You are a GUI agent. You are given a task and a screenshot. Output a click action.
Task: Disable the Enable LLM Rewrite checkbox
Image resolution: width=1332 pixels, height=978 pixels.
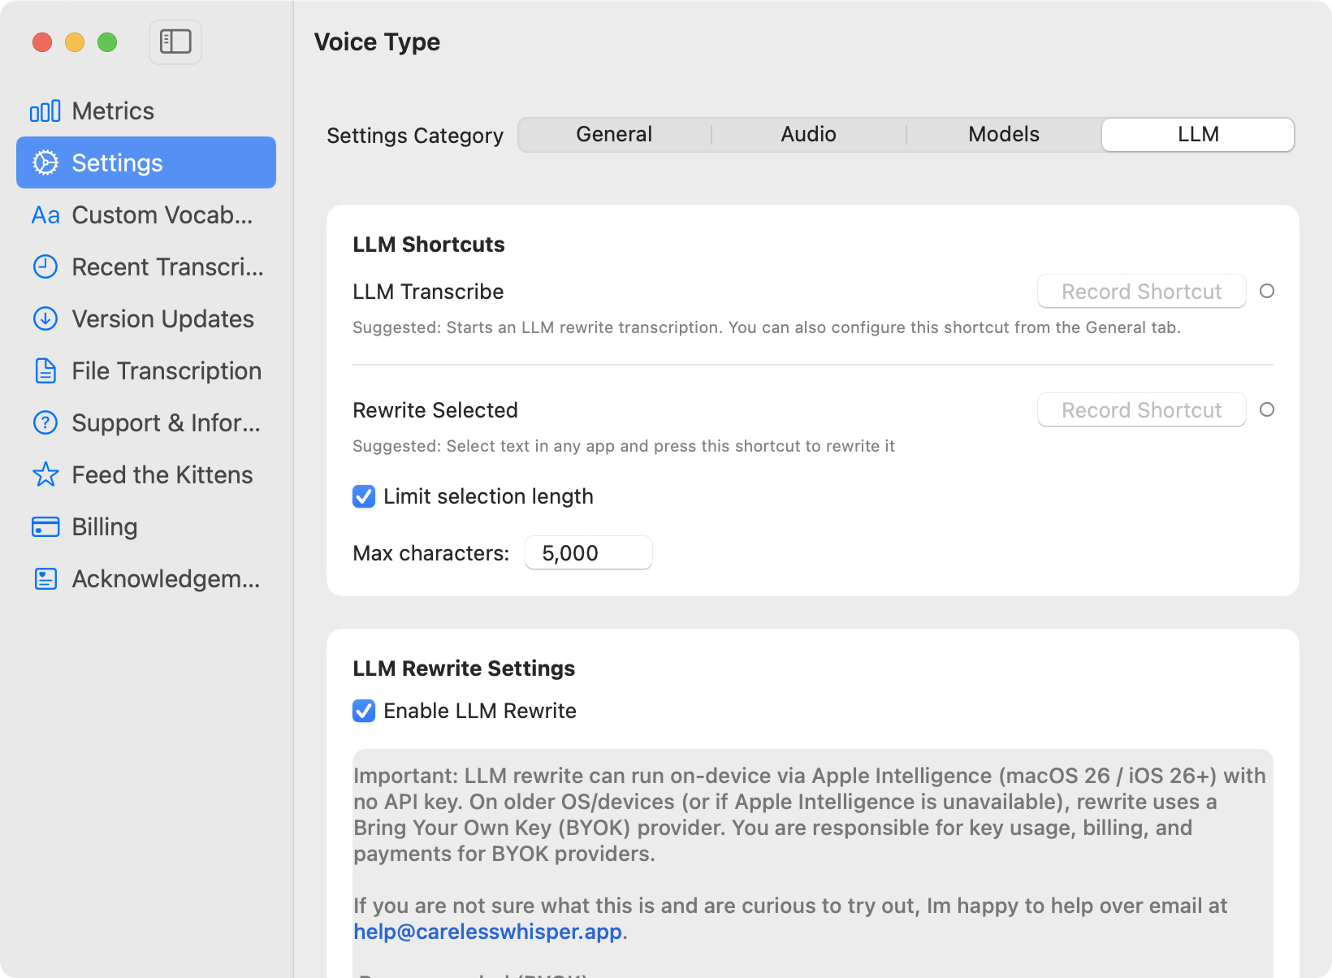click(364, 711)
